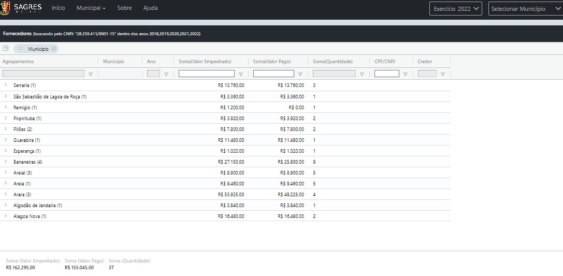563x276 pixels.
Task: Open the Municipal menu
Action: (91, 8)
